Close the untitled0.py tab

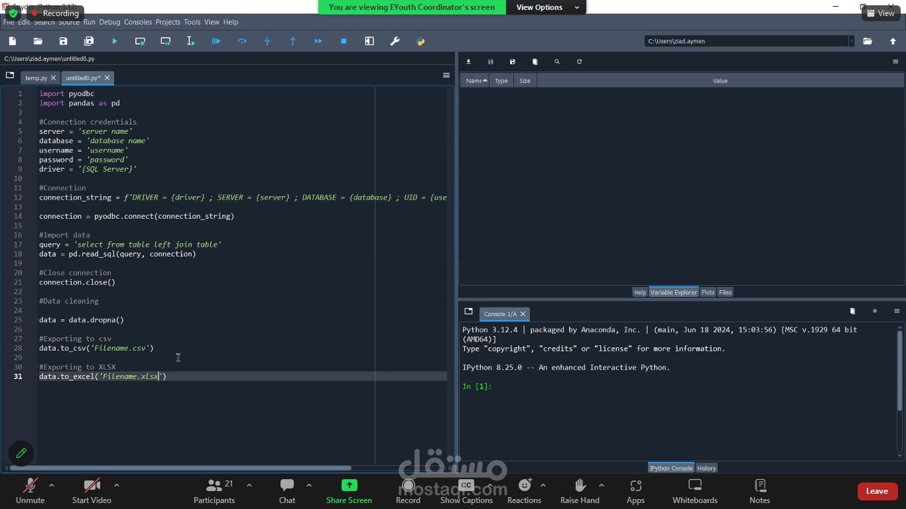(107, 78)
